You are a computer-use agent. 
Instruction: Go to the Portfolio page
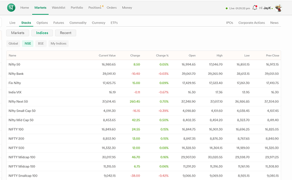(x=77, y=8)
